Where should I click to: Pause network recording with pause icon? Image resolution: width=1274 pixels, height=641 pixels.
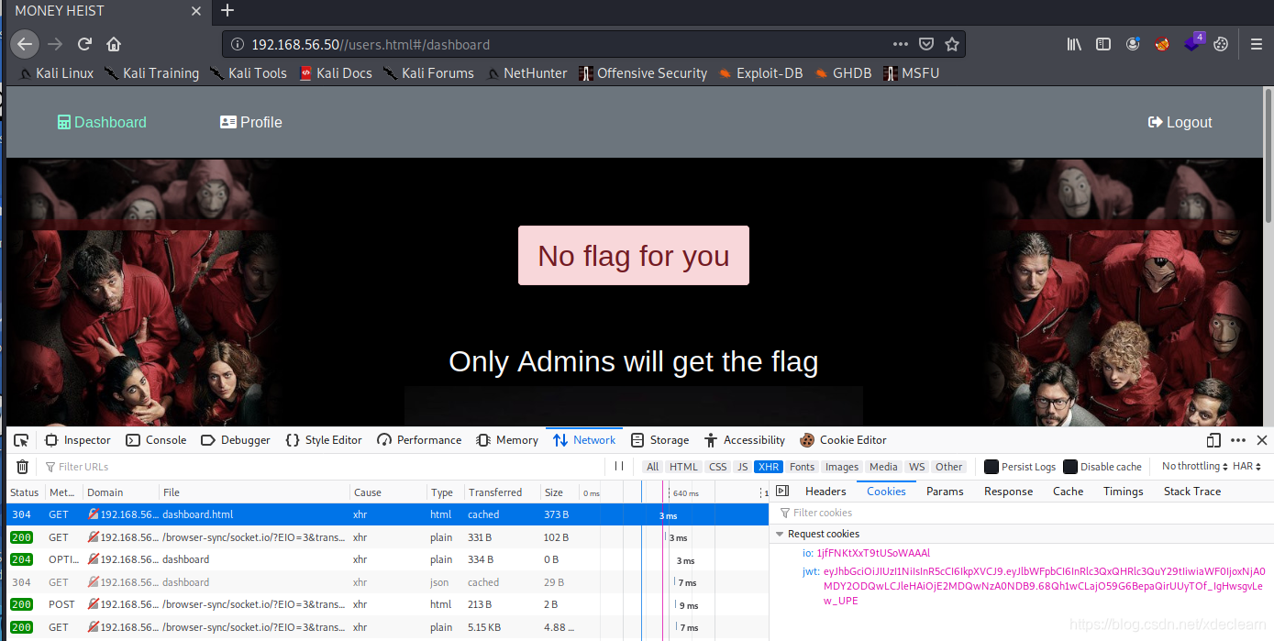point(619,466)
